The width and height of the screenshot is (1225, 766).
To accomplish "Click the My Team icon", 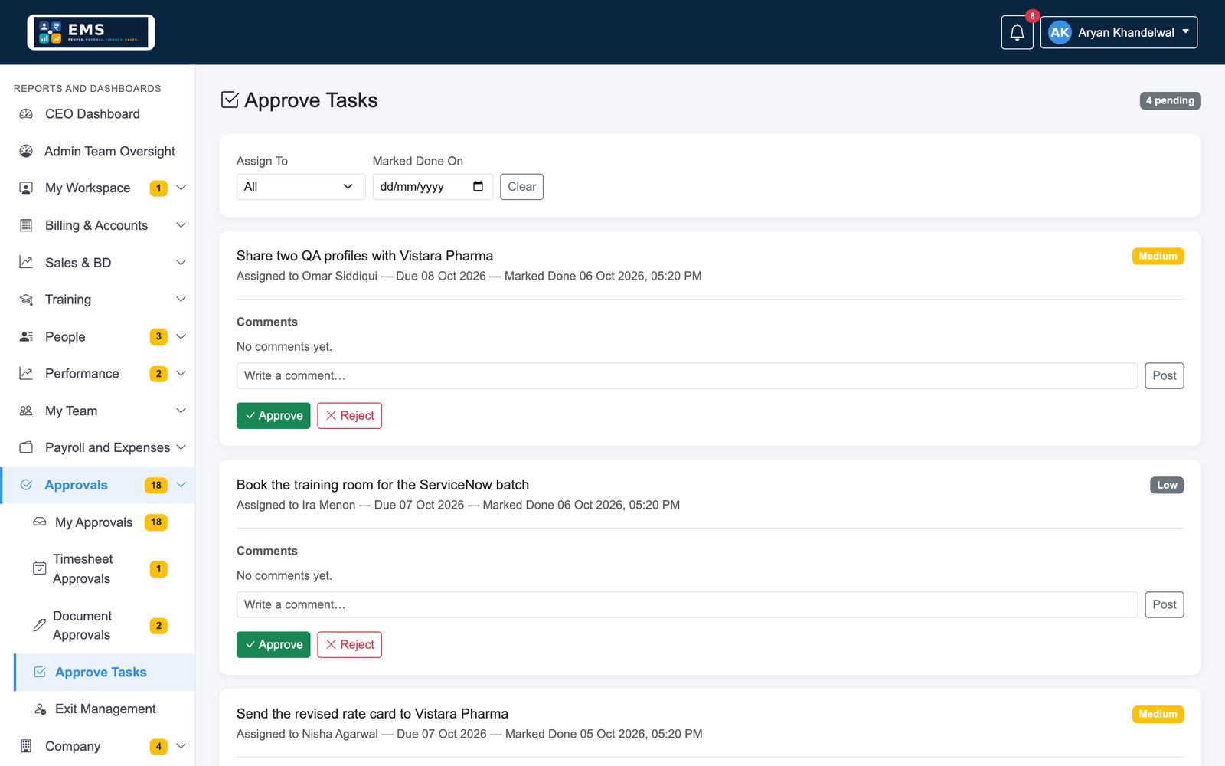I will [26, 411].
